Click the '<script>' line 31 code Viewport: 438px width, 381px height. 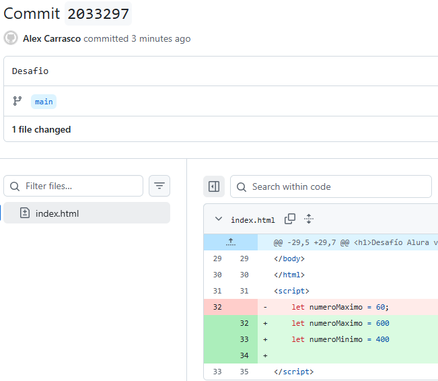pyautogui.click(x=291, y=291)
